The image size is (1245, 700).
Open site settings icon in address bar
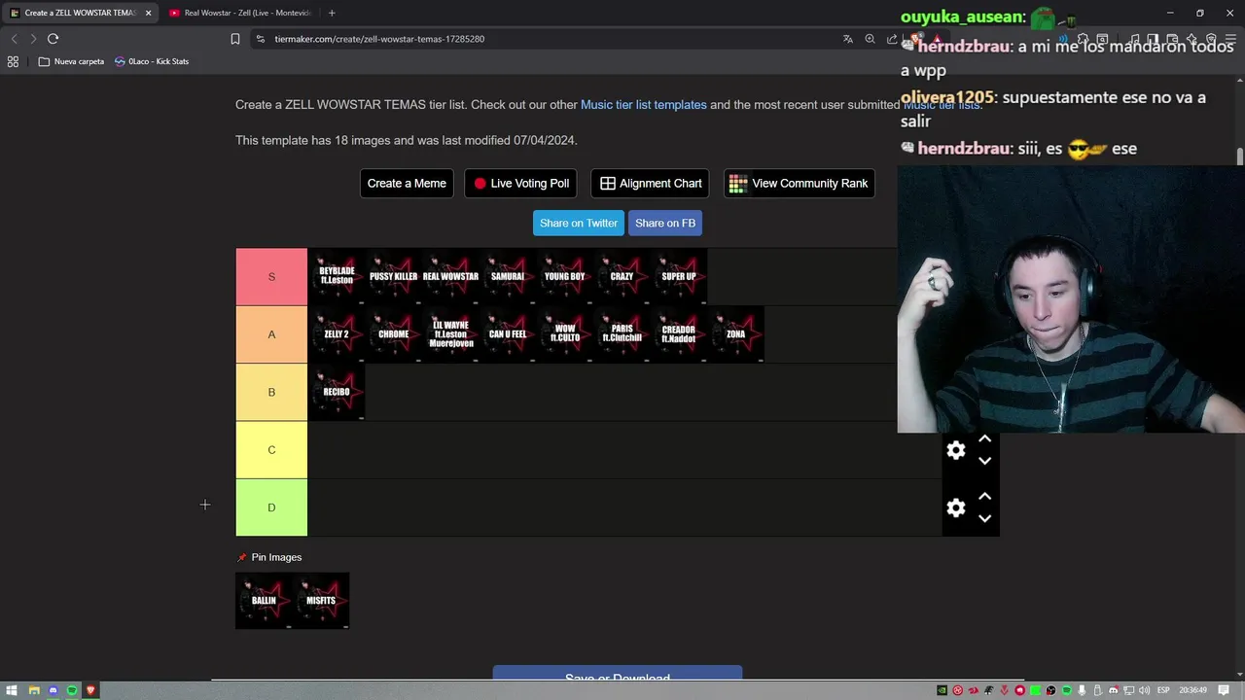coord(260,39)
